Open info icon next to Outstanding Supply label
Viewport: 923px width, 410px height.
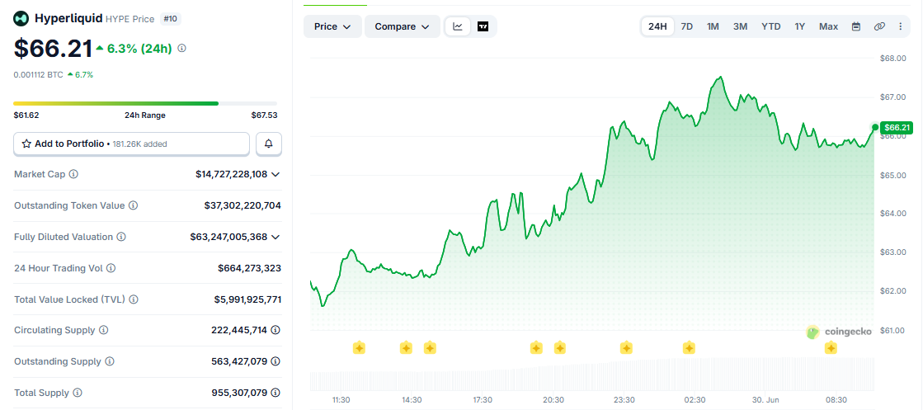click(110, 361)
